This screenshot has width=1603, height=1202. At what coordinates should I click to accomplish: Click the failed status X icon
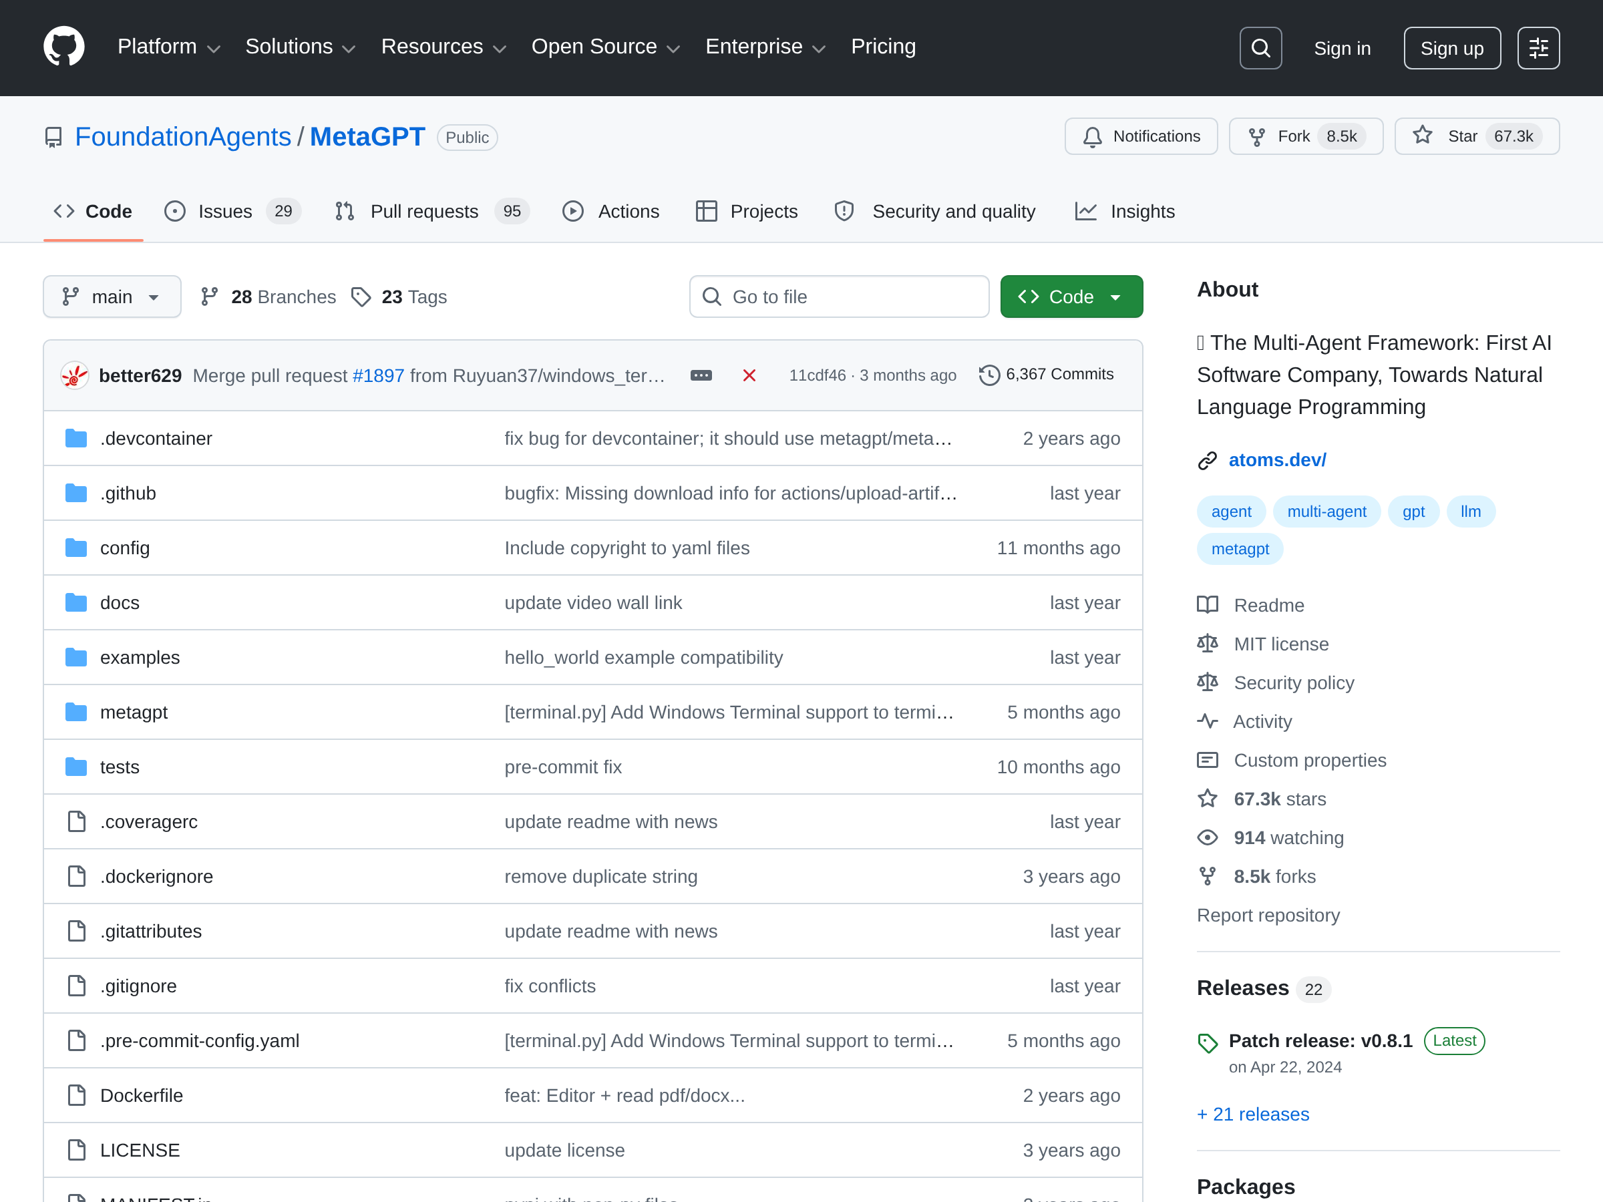pos(749,375)
